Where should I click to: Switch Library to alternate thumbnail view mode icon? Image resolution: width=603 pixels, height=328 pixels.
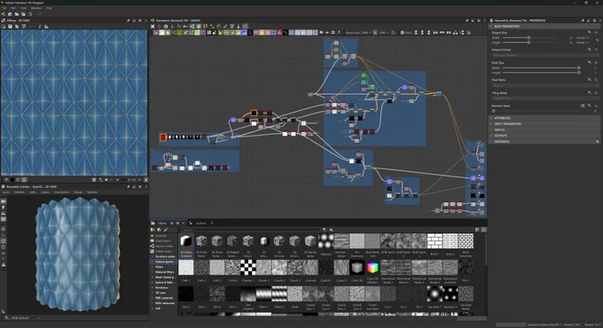(477, 230)
